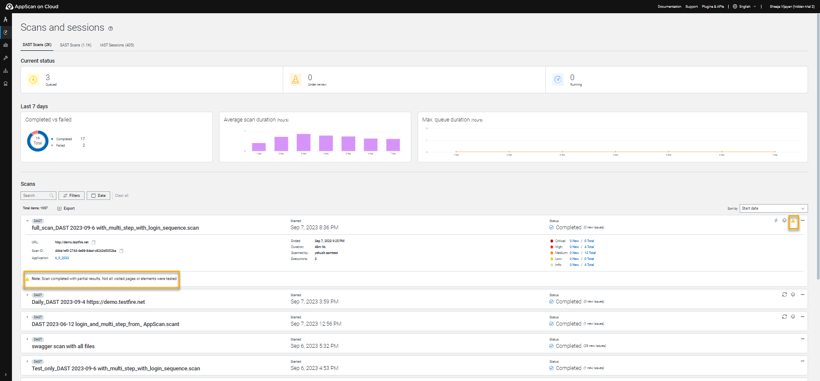Copy the Scan ID value
The height and width of the screenshot is (381, 820).
(121, 251)
